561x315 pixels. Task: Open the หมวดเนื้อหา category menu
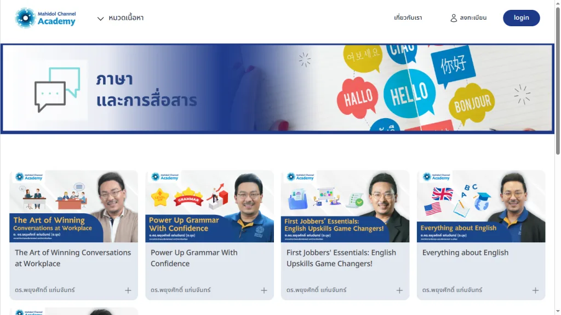[x=121, y=18]
